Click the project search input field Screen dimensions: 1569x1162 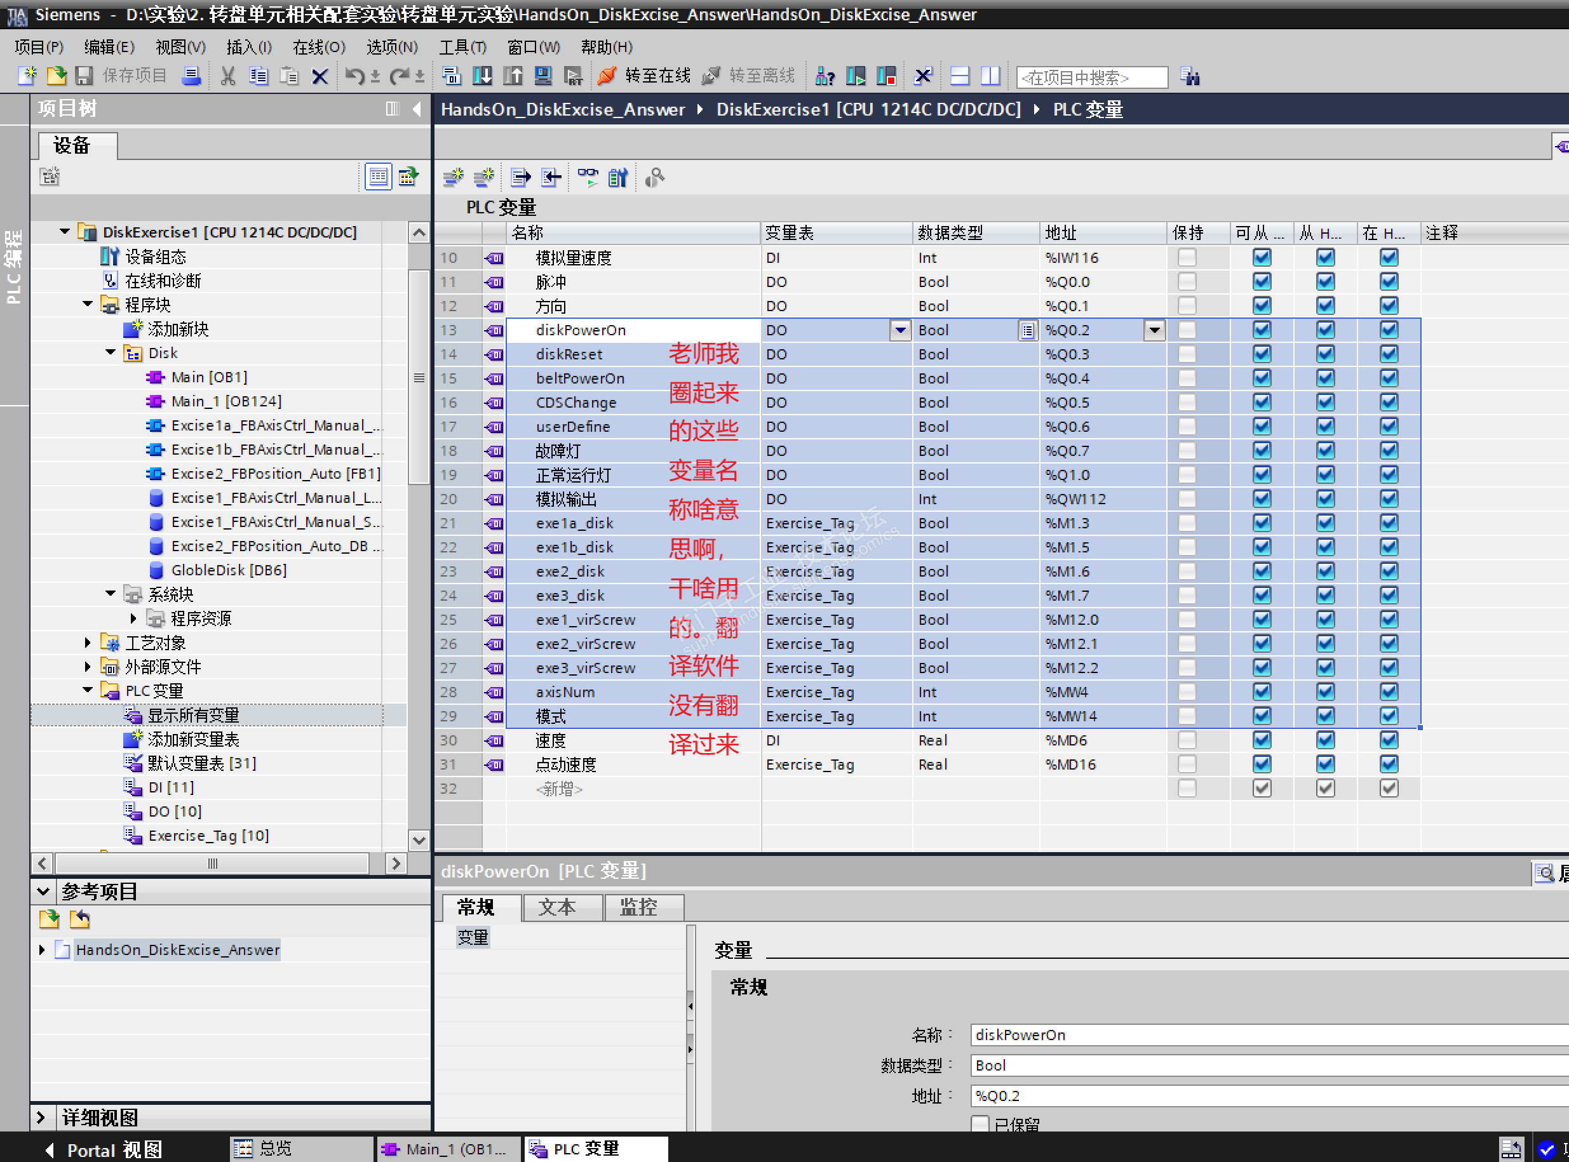point(1091,77)
